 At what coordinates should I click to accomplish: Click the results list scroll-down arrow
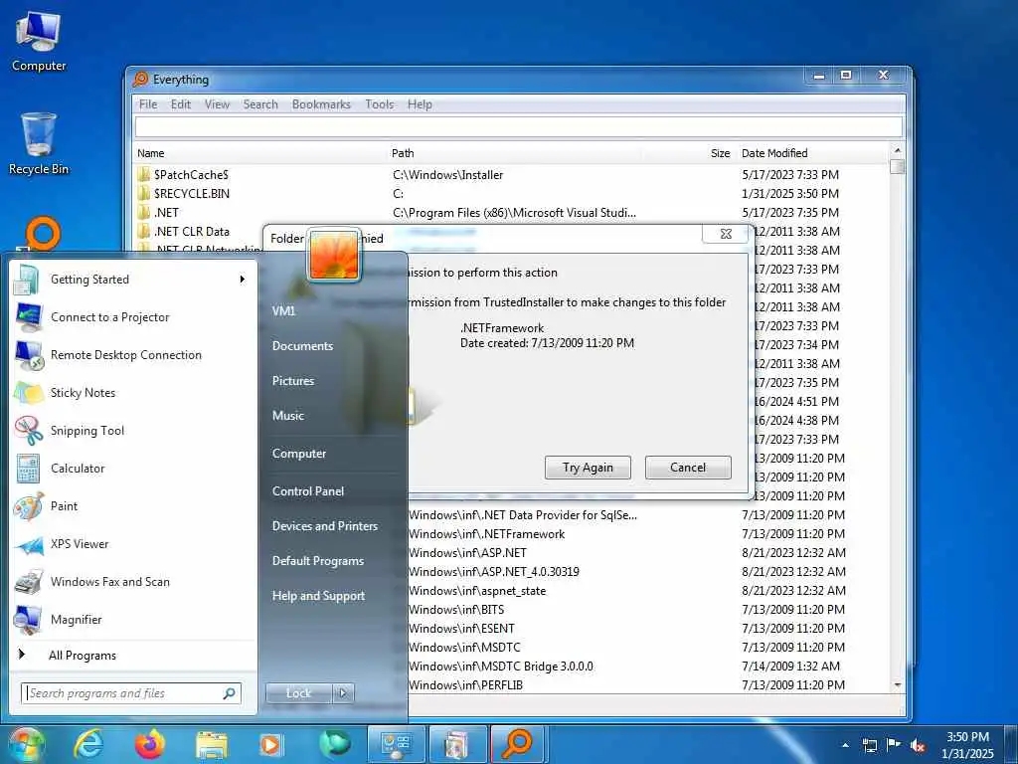click(898, 684)
